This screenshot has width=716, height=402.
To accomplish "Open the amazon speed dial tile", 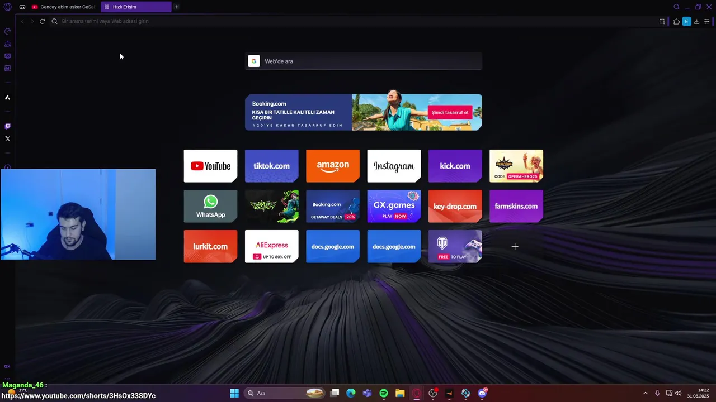I will 333,166.
